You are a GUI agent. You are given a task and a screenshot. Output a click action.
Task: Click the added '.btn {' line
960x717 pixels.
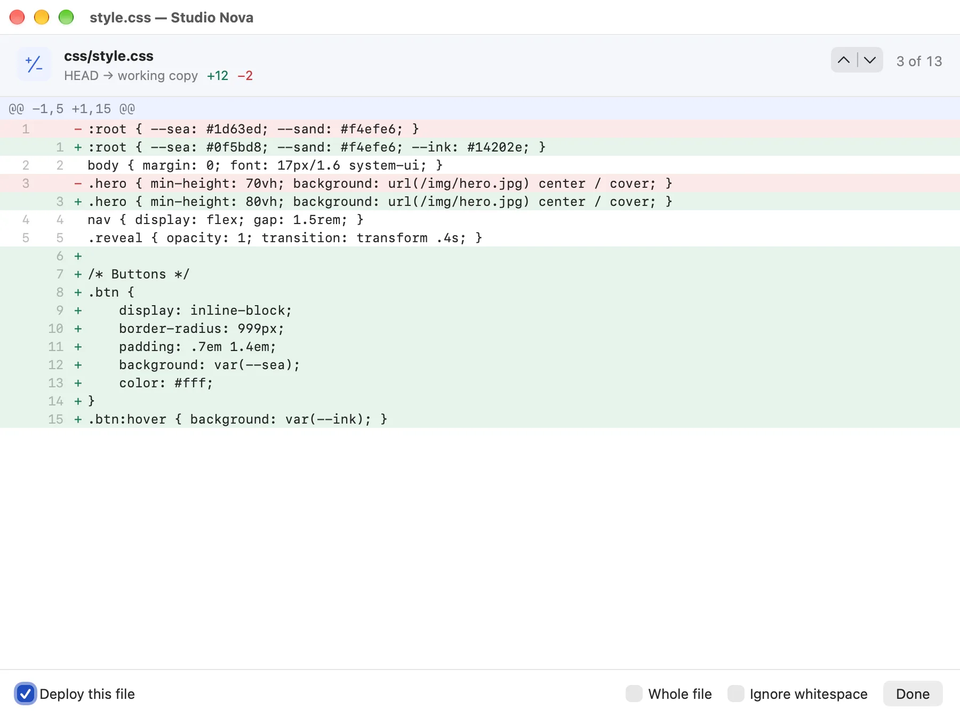[x=480, y=292]
